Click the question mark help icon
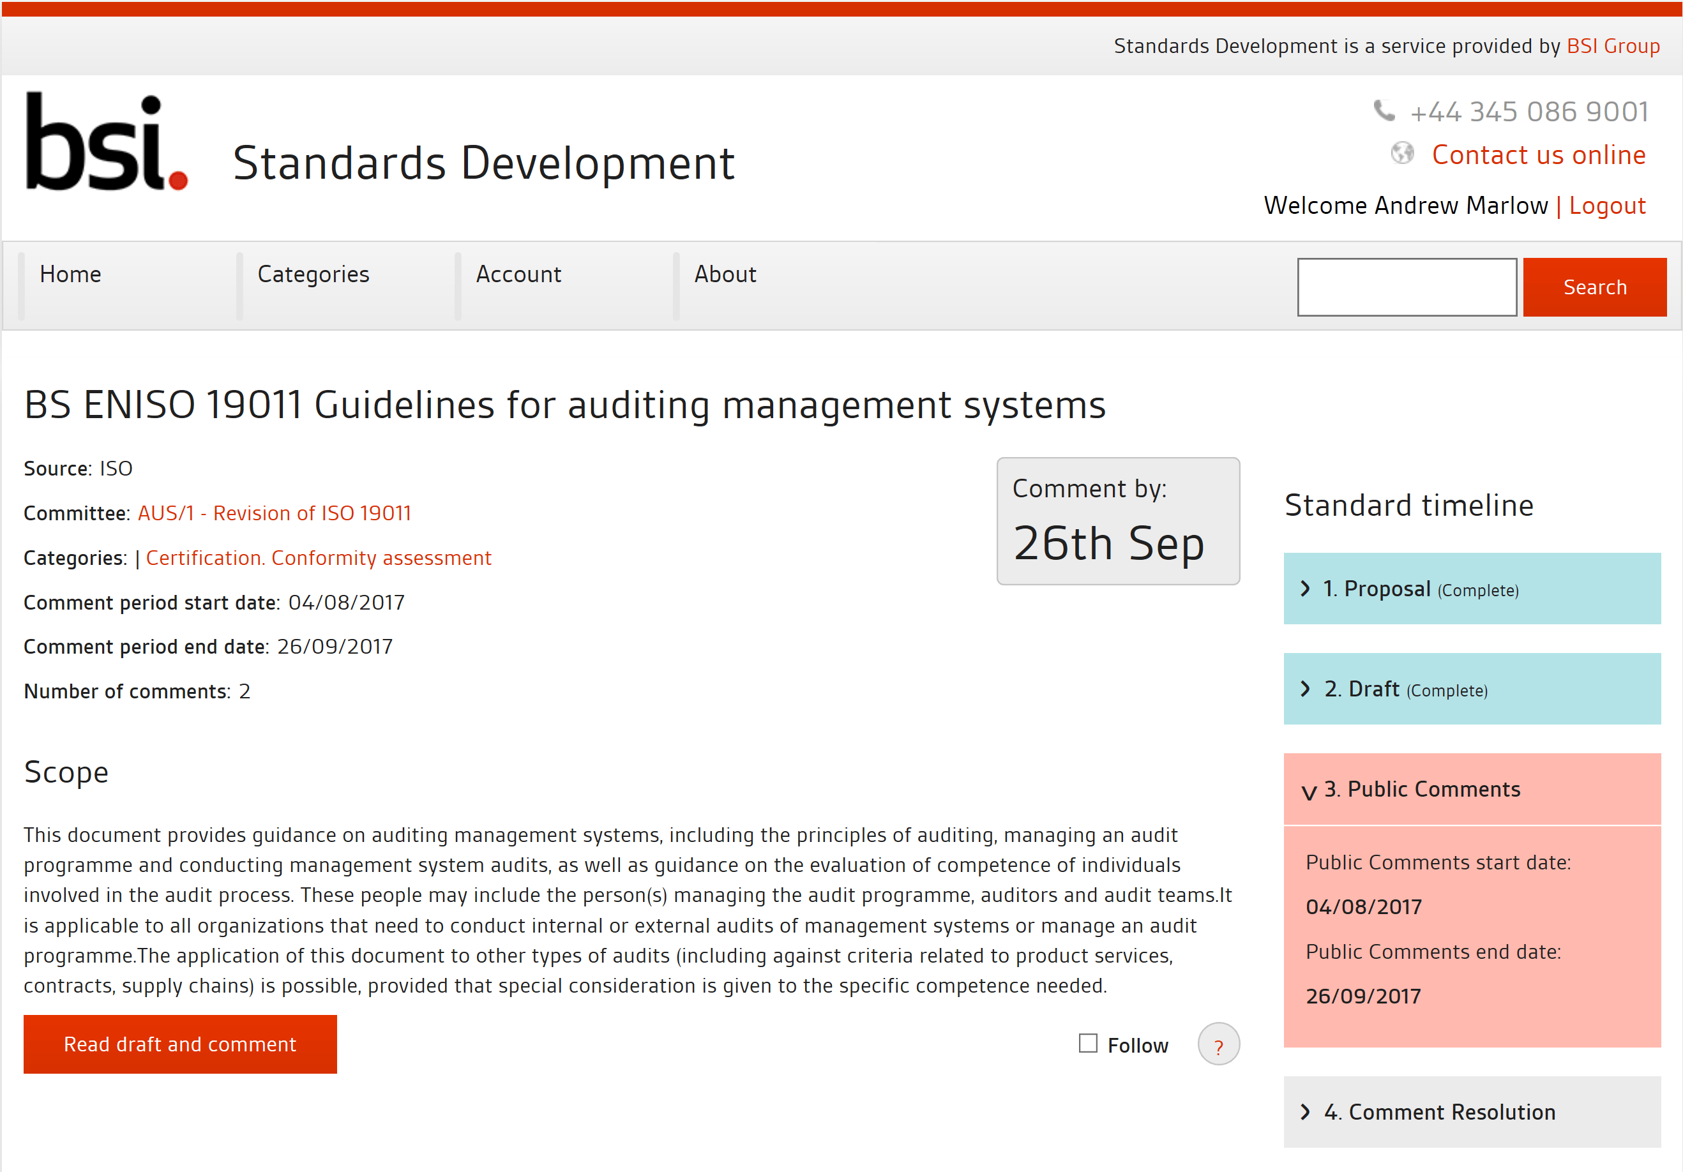Viewport: 1683px width, 1172px height. pyautogui.click(x=1218, y=1045)
